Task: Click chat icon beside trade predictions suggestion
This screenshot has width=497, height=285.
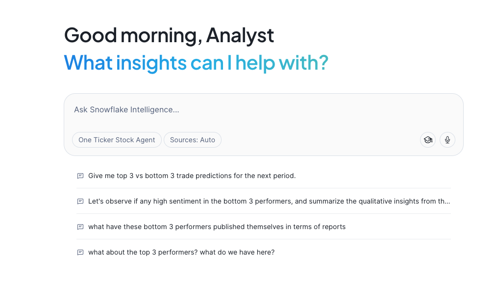Action: tap(80, 176)
